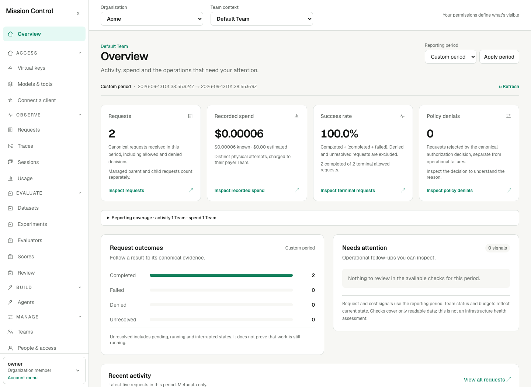Click the Traces icon in sidebar
The image size is (531, 387).
[10, 146]
